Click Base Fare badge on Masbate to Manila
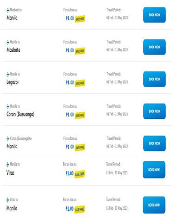172x220 pixels. click(x=80, y=19)
